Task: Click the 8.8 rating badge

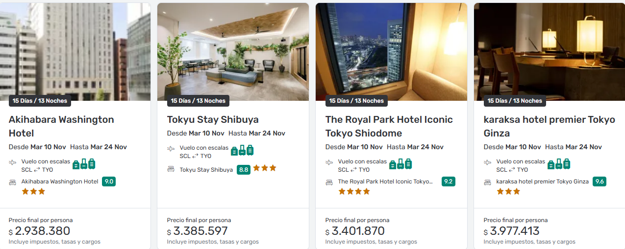Action: click(x=243, y=170)
